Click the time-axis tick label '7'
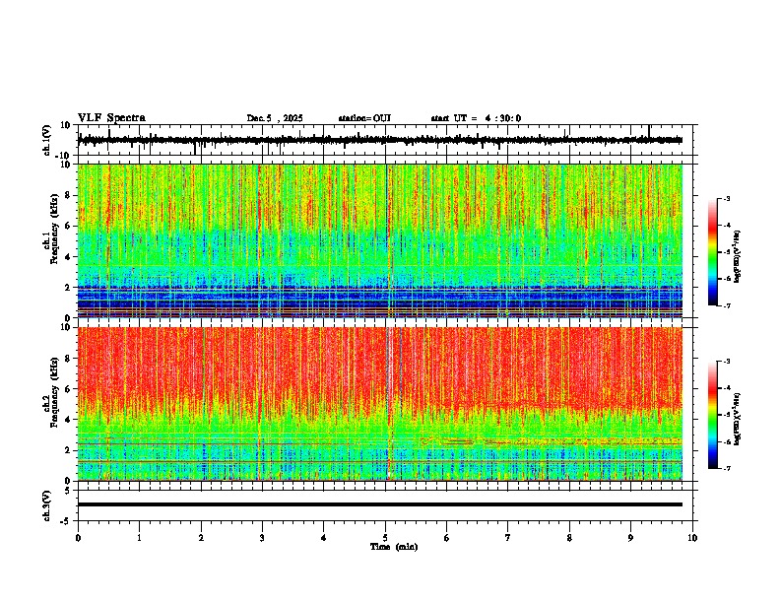Image resolution: width=780 pixels, height=603 pixels. (x=508, y=538)
